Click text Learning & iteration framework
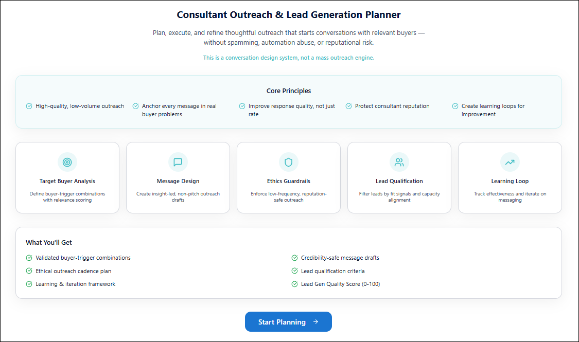Screen dimensions: 579x342 (75, 284)
